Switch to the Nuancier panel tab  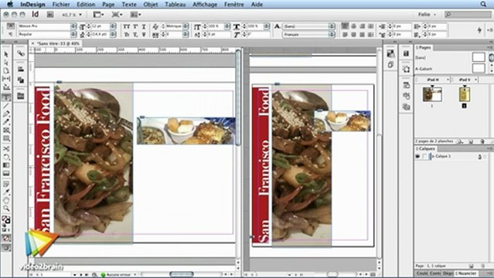coord(466,273)
